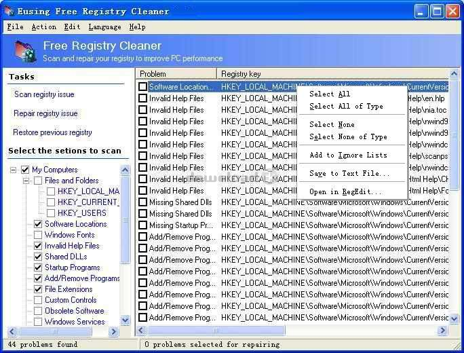The height and width of the screenshot is (353, 464).
Task: Open the Edit menu
Action: pos(72,27)
